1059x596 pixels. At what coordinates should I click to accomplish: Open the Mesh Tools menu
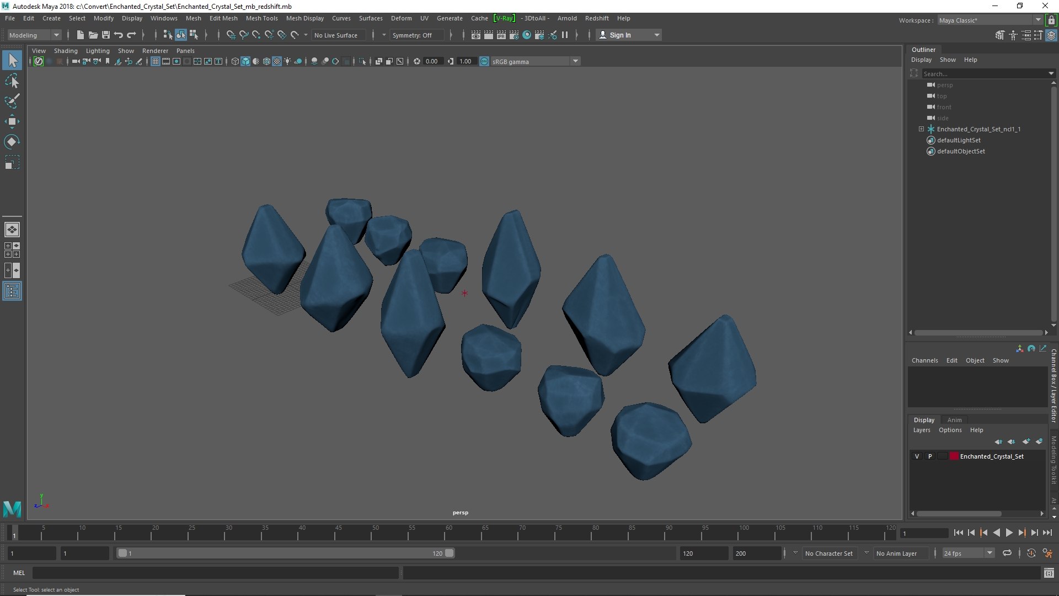[x=261, y=18]
